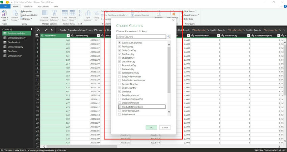Click the Keep Rows icon
Image resolution: width=287 pixels, height=152 pixels.
[x=65, y=13]
